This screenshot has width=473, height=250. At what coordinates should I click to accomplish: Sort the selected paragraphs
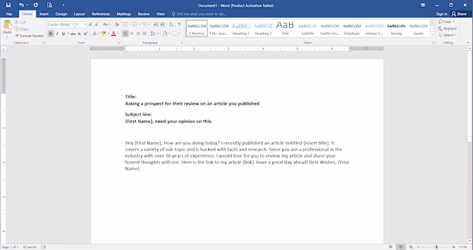[x=171, y=24]
